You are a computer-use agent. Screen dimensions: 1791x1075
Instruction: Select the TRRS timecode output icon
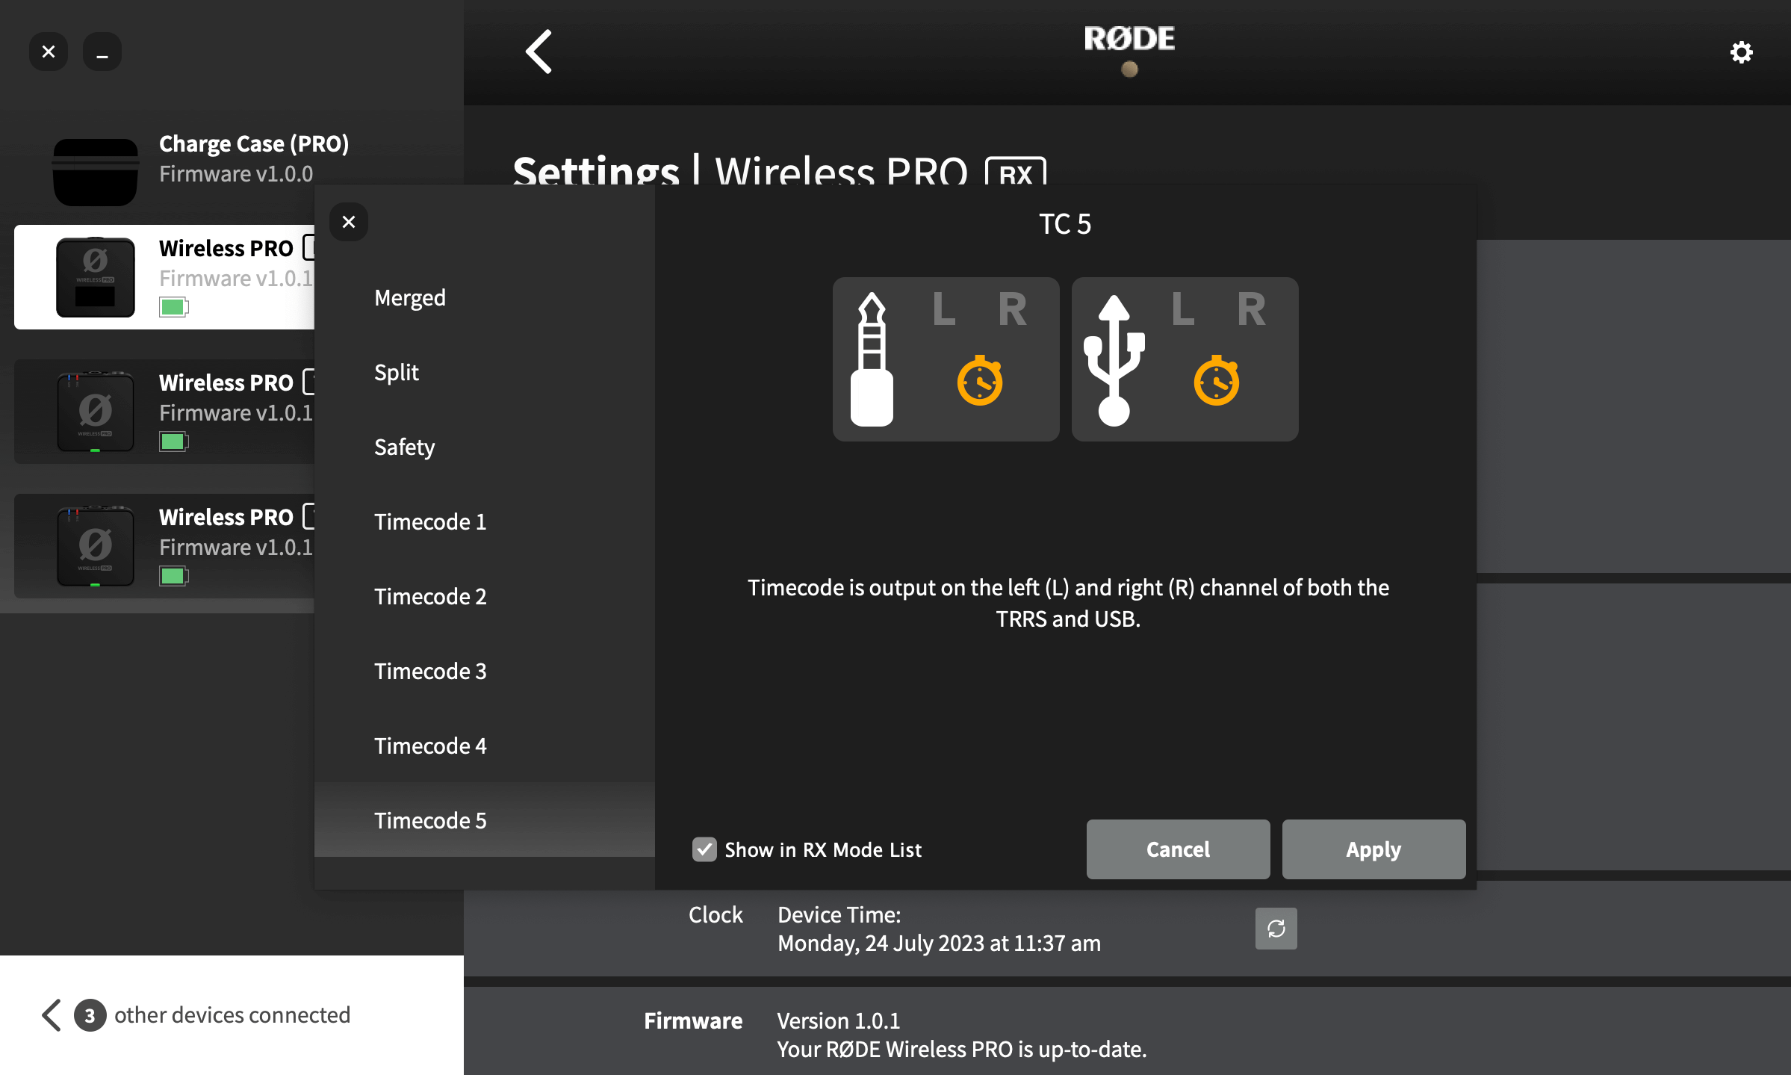point(946,359)
